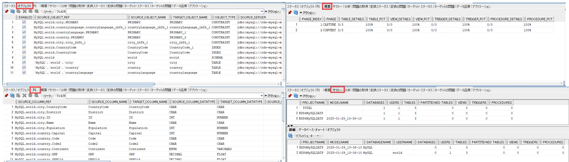Screen dimensions: 569x162
Task: Uncheck ENABLED for MySQL.world.city.PRIMARY row
Action: point(24,22)
